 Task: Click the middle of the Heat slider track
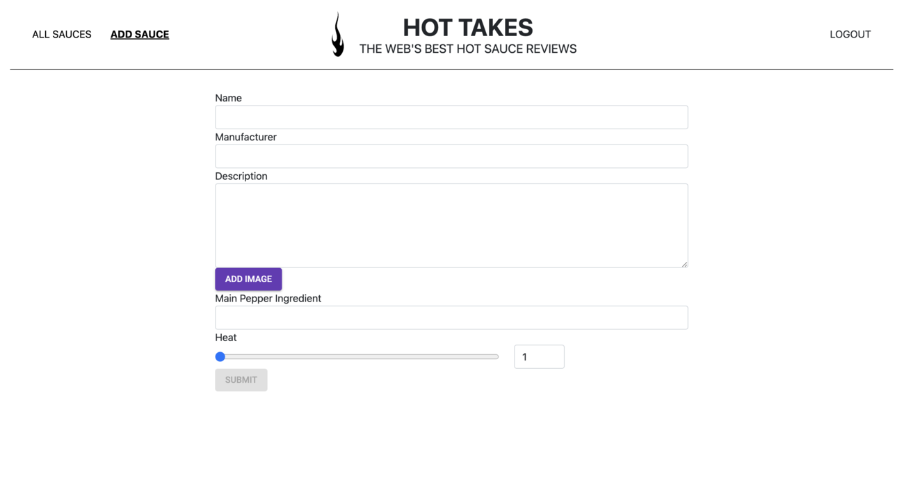pos(357,356)
